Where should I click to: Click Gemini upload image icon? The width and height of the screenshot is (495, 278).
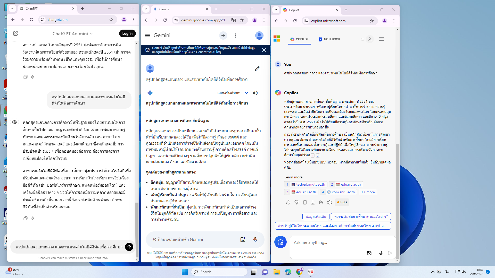(243, 240)
